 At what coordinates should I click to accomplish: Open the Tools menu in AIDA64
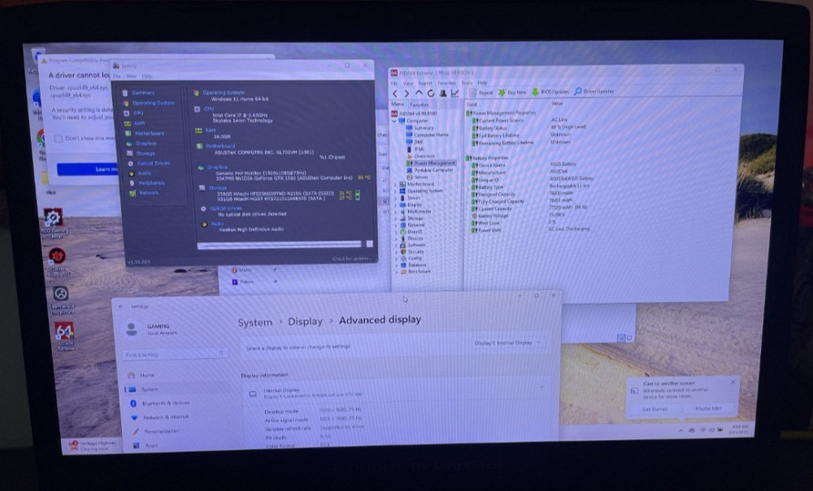pos(467,83)
